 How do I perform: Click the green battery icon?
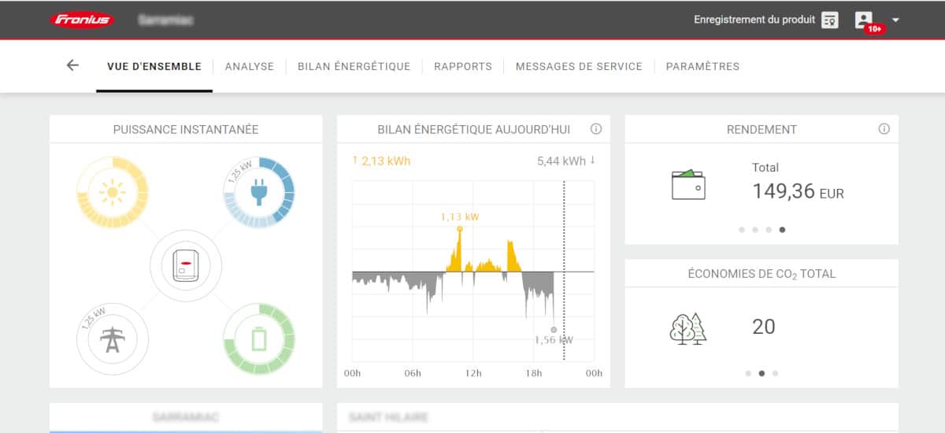[x=259, y=339]
